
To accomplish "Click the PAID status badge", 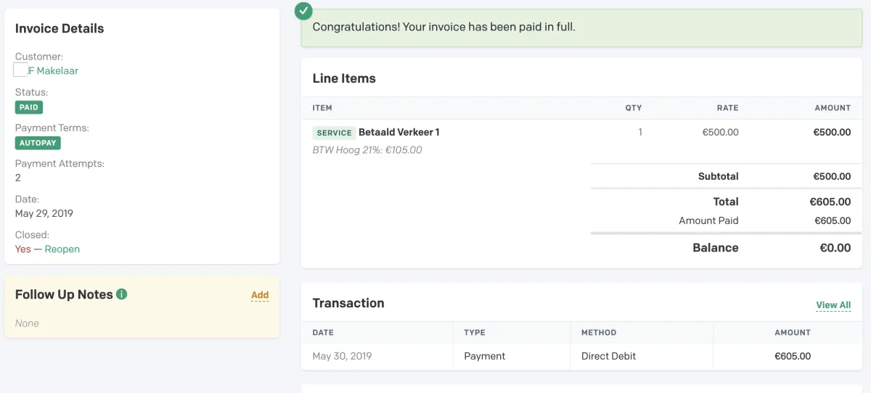I will pos(29,107).
